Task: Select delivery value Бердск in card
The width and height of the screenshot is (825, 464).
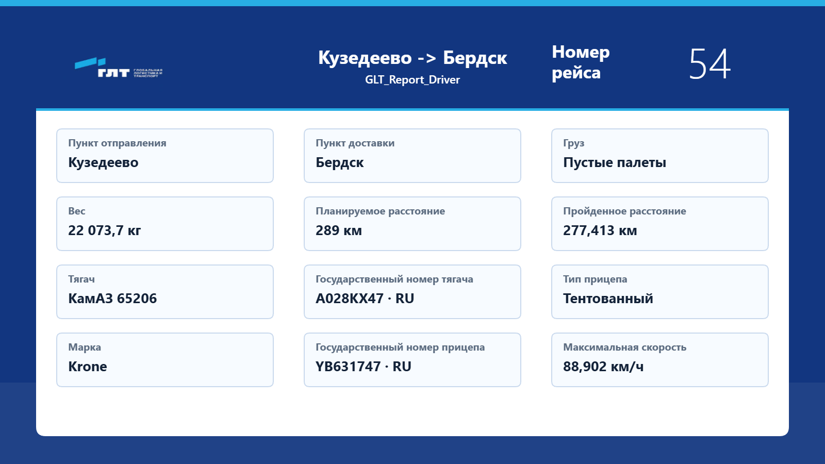Action: [x=339, y=162]
